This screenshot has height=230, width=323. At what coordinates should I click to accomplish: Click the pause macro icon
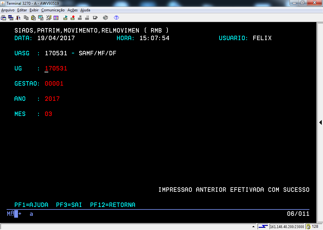[x=87, y=18]
